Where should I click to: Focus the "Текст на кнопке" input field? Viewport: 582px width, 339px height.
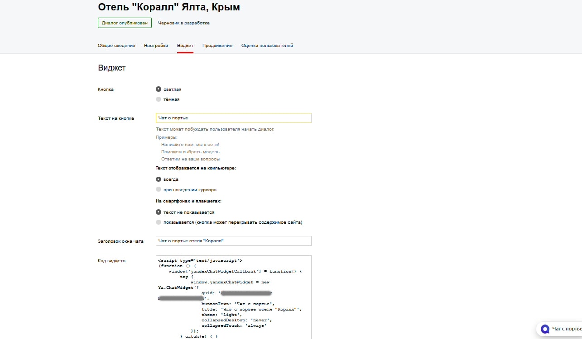234,118
